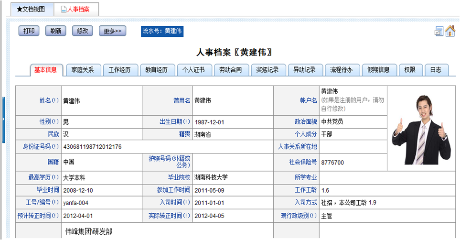Go to the 日志 tab
Screen dimensions: 460x240
point(437,70)
